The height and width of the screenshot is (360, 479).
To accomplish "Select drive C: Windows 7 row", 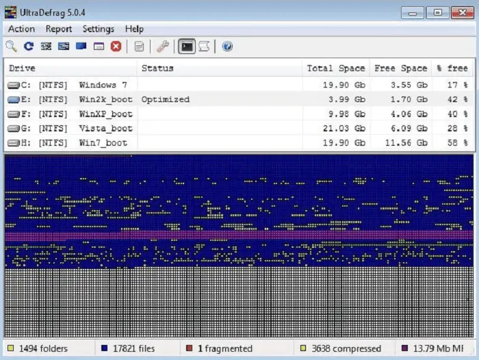I will [x=239, y=85].
